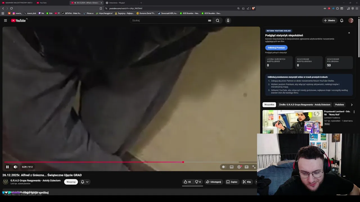
Task: Select the Podobne filter chip
Action: click(339, 105)
